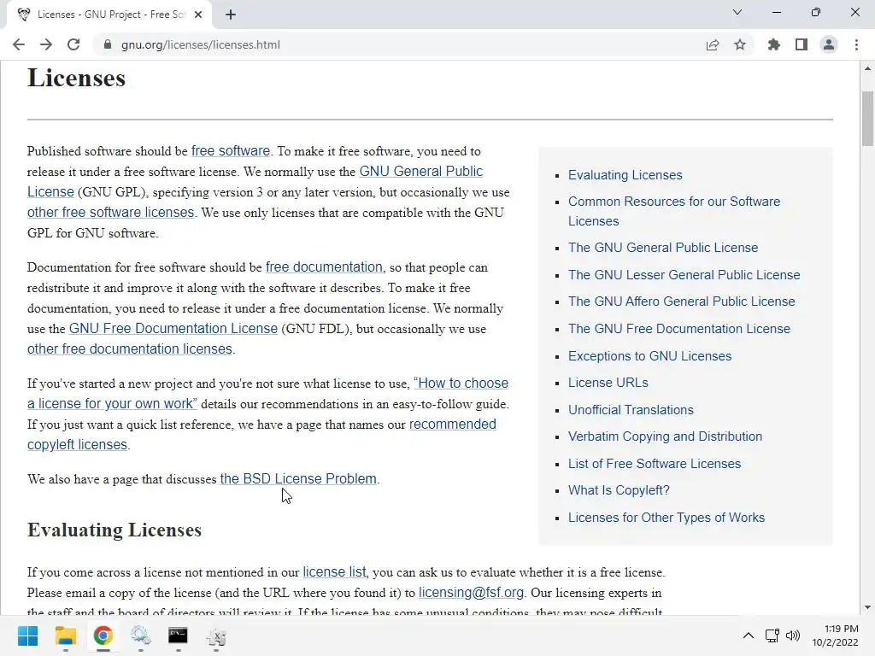This screenshot has width=875, height=656.
Task: Open the tab search chevron
Action: click(737, 12)
